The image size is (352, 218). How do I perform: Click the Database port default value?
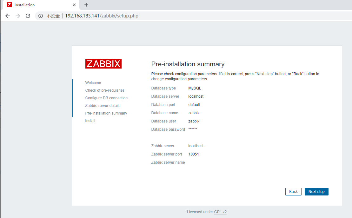(x=194, y=105)
